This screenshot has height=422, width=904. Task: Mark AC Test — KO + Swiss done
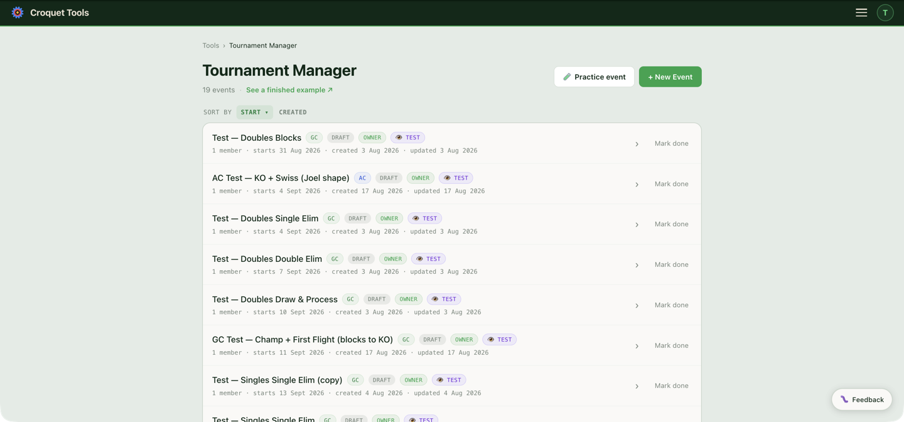pos(672,184)
